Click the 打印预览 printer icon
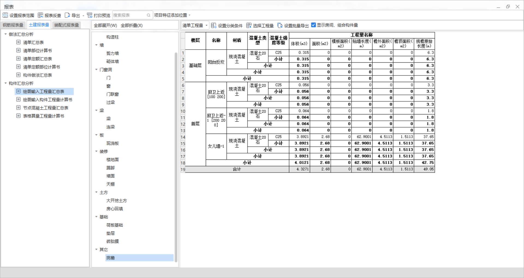Screen dimensions: 524x278 click(x=90, y=15)
